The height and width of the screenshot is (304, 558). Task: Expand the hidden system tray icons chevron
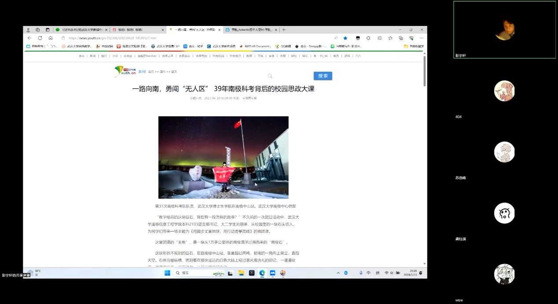pyautogui.click(x=338, y=273)
